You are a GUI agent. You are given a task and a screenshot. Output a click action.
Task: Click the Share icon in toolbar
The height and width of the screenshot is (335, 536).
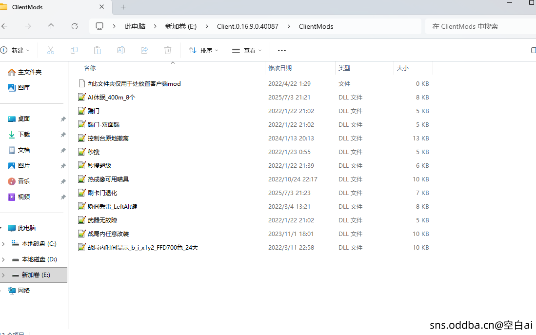point(144,50)
